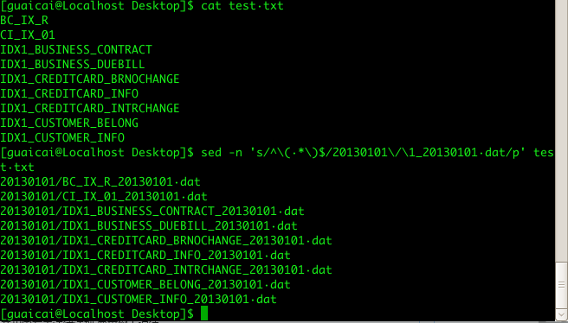
Task: Click the sed substitution expression in command
Action: point(388,153)
